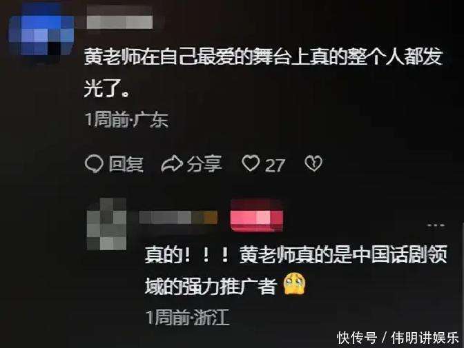Like the comment with the heart icon
This screenshot has height=348, width=464.
[251, 163]
